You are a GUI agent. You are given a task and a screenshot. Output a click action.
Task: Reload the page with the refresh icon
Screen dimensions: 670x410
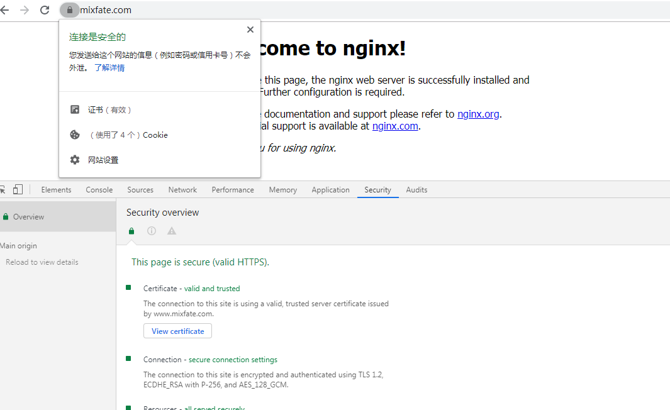[45, 10]
